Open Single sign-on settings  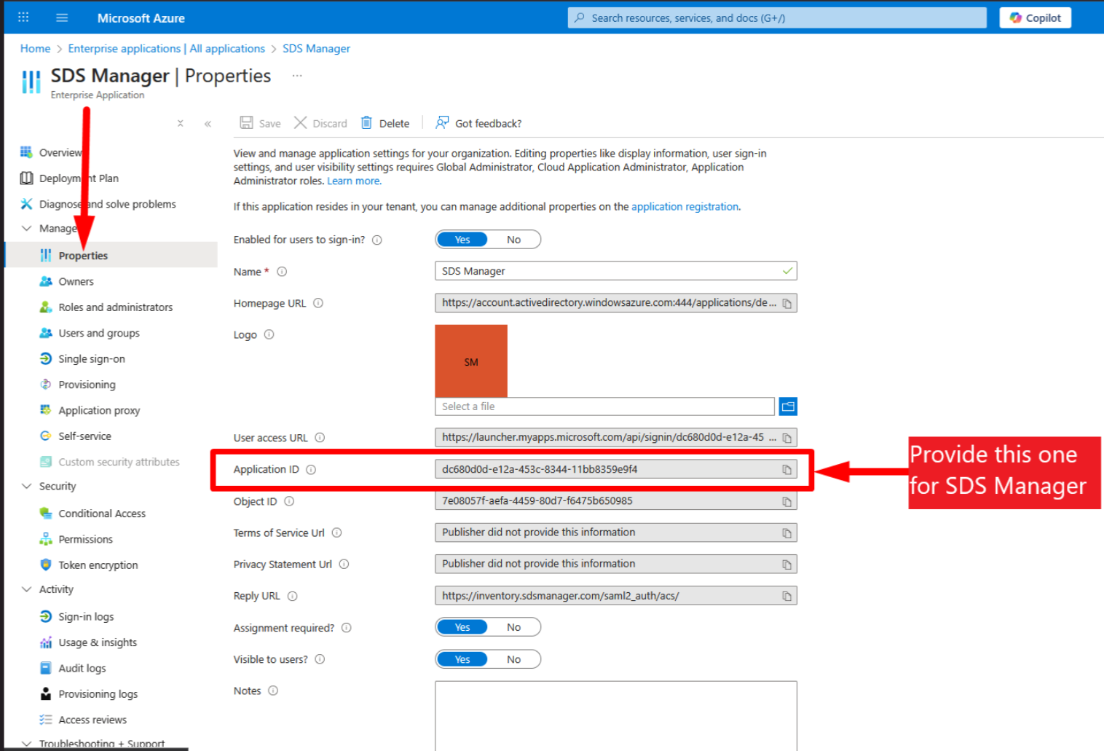coord(91,358)
